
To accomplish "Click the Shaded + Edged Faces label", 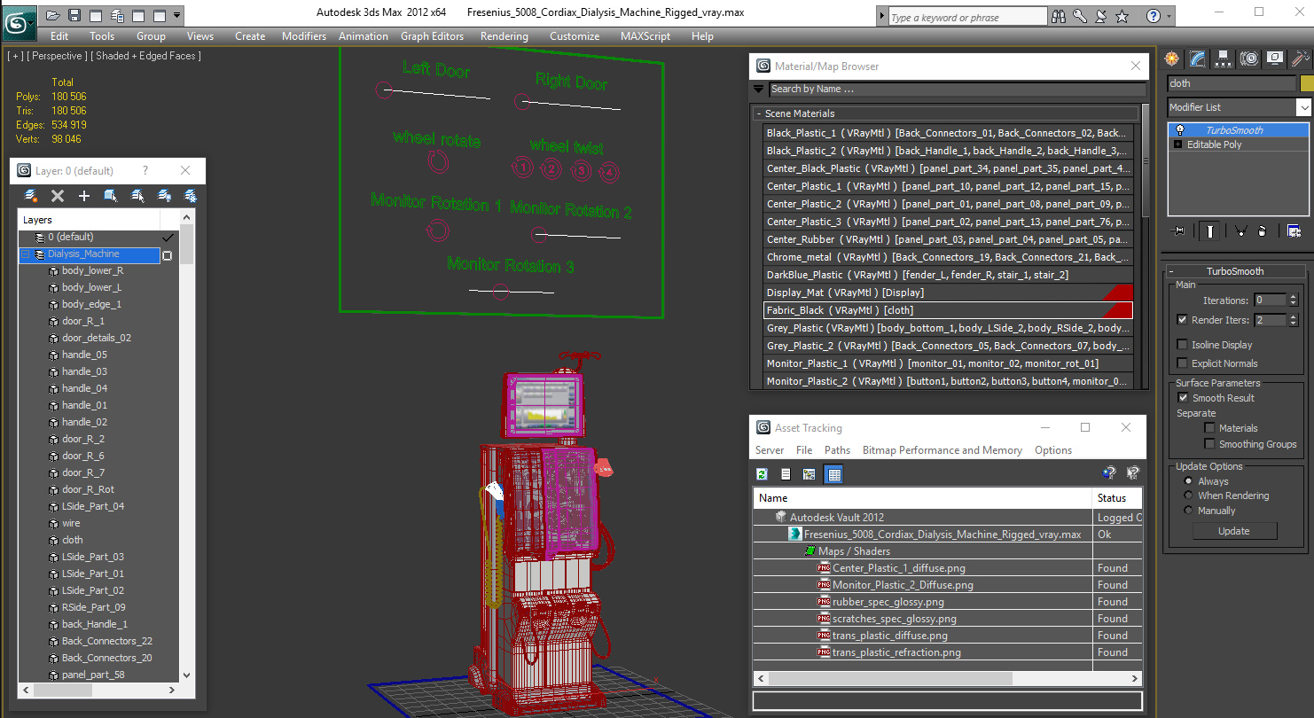I will click(146, 56).
